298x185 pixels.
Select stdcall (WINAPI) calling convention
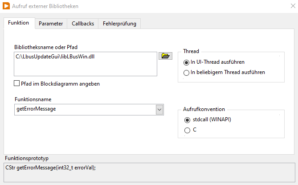tap(187, 120)
